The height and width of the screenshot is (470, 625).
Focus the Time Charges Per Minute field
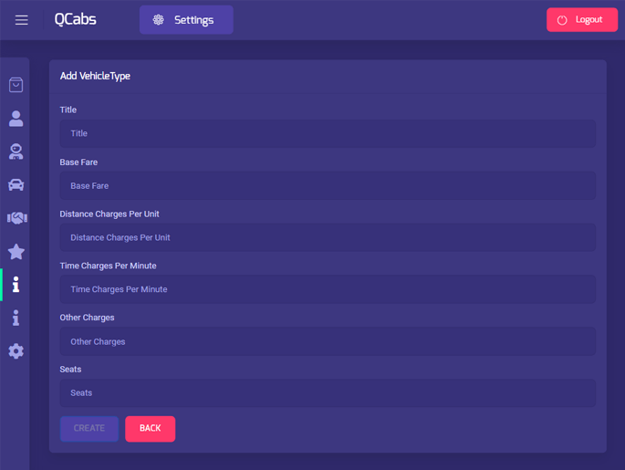(x=328, y=289)
